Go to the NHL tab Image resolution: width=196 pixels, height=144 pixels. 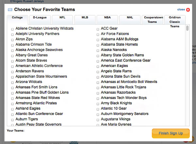pyautogui.click(x=129, y=19)
